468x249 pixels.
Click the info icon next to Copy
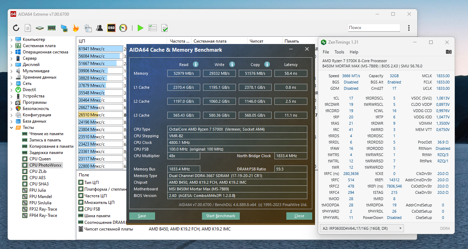click(267, 64)
